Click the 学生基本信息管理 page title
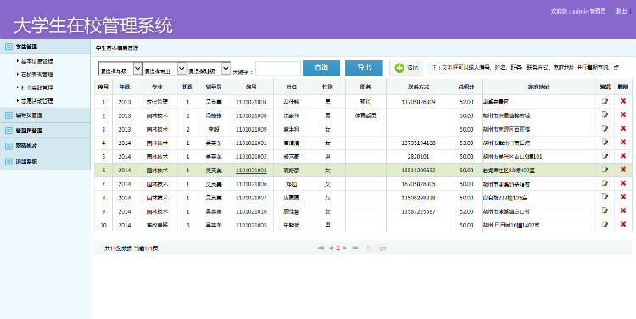Viewport: 636px width, 319px height. coord(117,48)
